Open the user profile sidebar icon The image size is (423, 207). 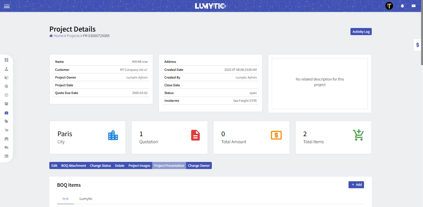tap(6, 69)
